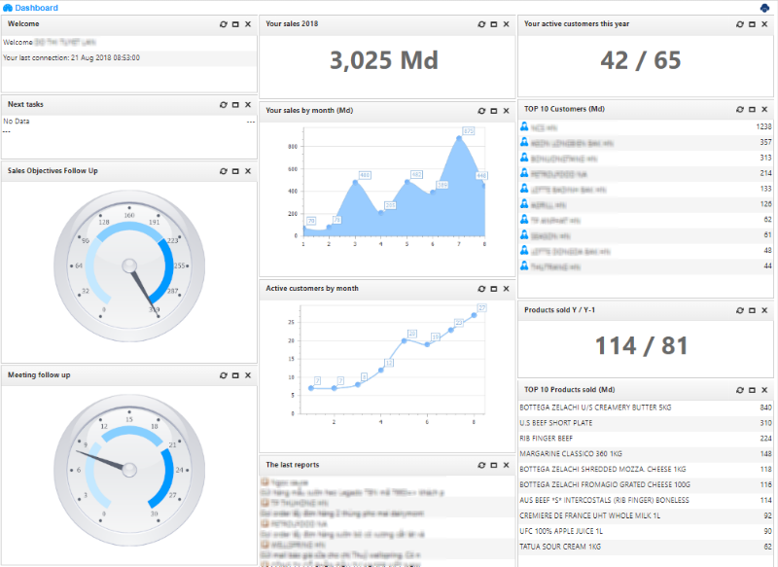Maximize the Products sold Y / Y-1 widget
Screen dimensions: 778x567
click(x=751, y=311)
